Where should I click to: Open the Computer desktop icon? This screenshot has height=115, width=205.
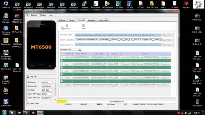pyautogui.click(x=6, y=5)
